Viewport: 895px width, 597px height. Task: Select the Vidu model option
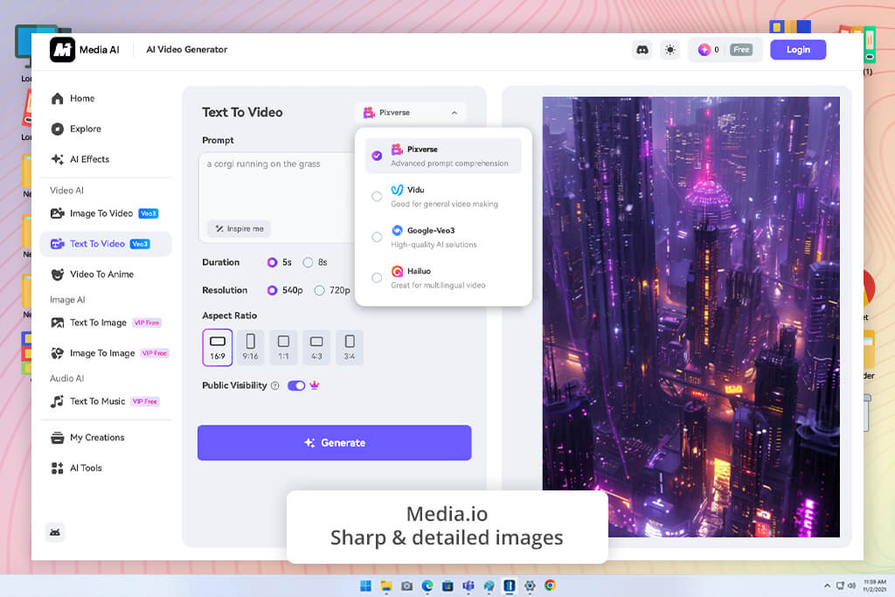(x=443, y=197)
